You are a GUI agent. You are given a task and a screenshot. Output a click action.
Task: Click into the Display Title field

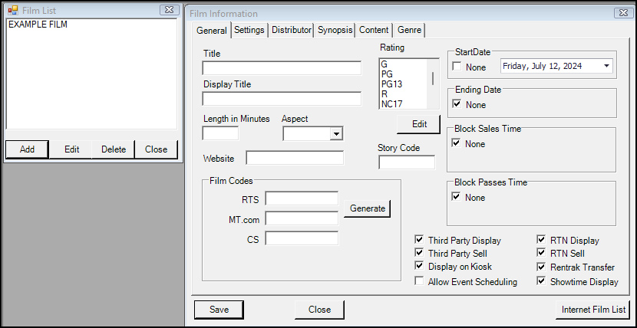point(282,99)
